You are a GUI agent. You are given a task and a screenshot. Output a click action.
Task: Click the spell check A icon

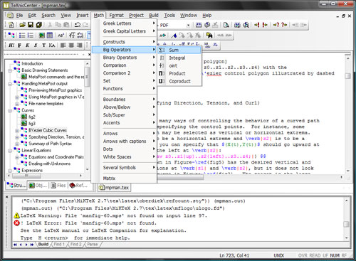pyautogui.click(x=162, y=36)
